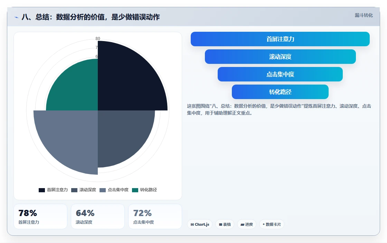Toggle the 首屏注意力 legend swatch
The image size is (387, 243).
pyautogui.click(x=42, y=190)
